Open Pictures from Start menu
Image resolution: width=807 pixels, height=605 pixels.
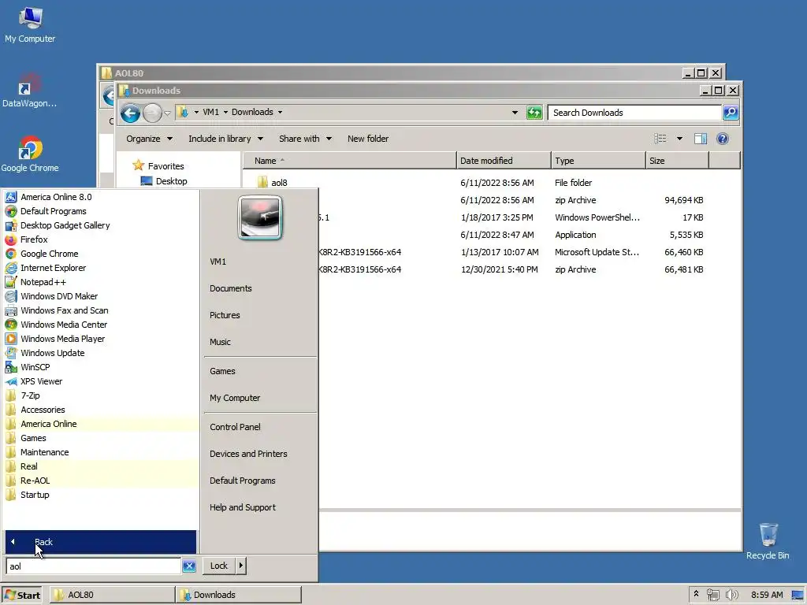point(225,315)
